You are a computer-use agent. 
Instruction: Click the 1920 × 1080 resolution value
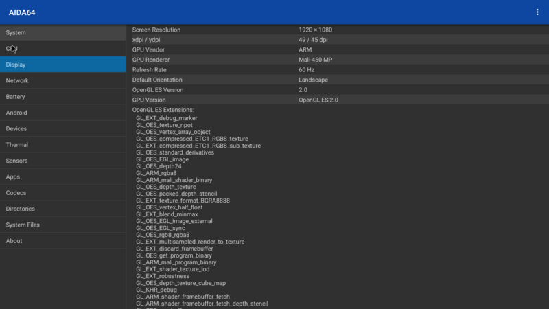(x=315, y=30)
